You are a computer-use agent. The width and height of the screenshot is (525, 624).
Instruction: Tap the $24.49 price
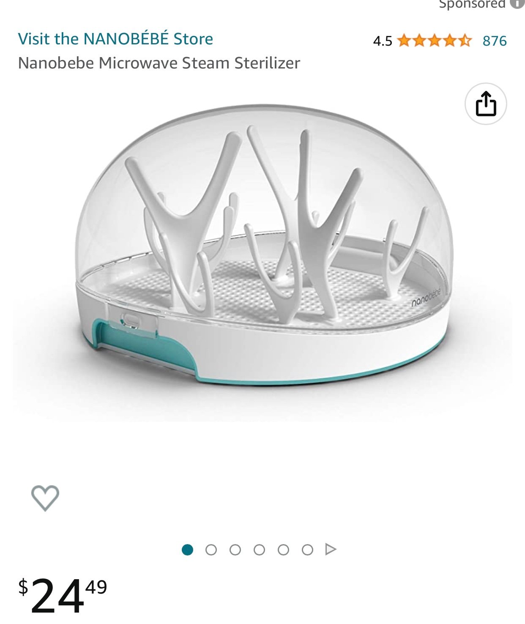pos(63,595)
